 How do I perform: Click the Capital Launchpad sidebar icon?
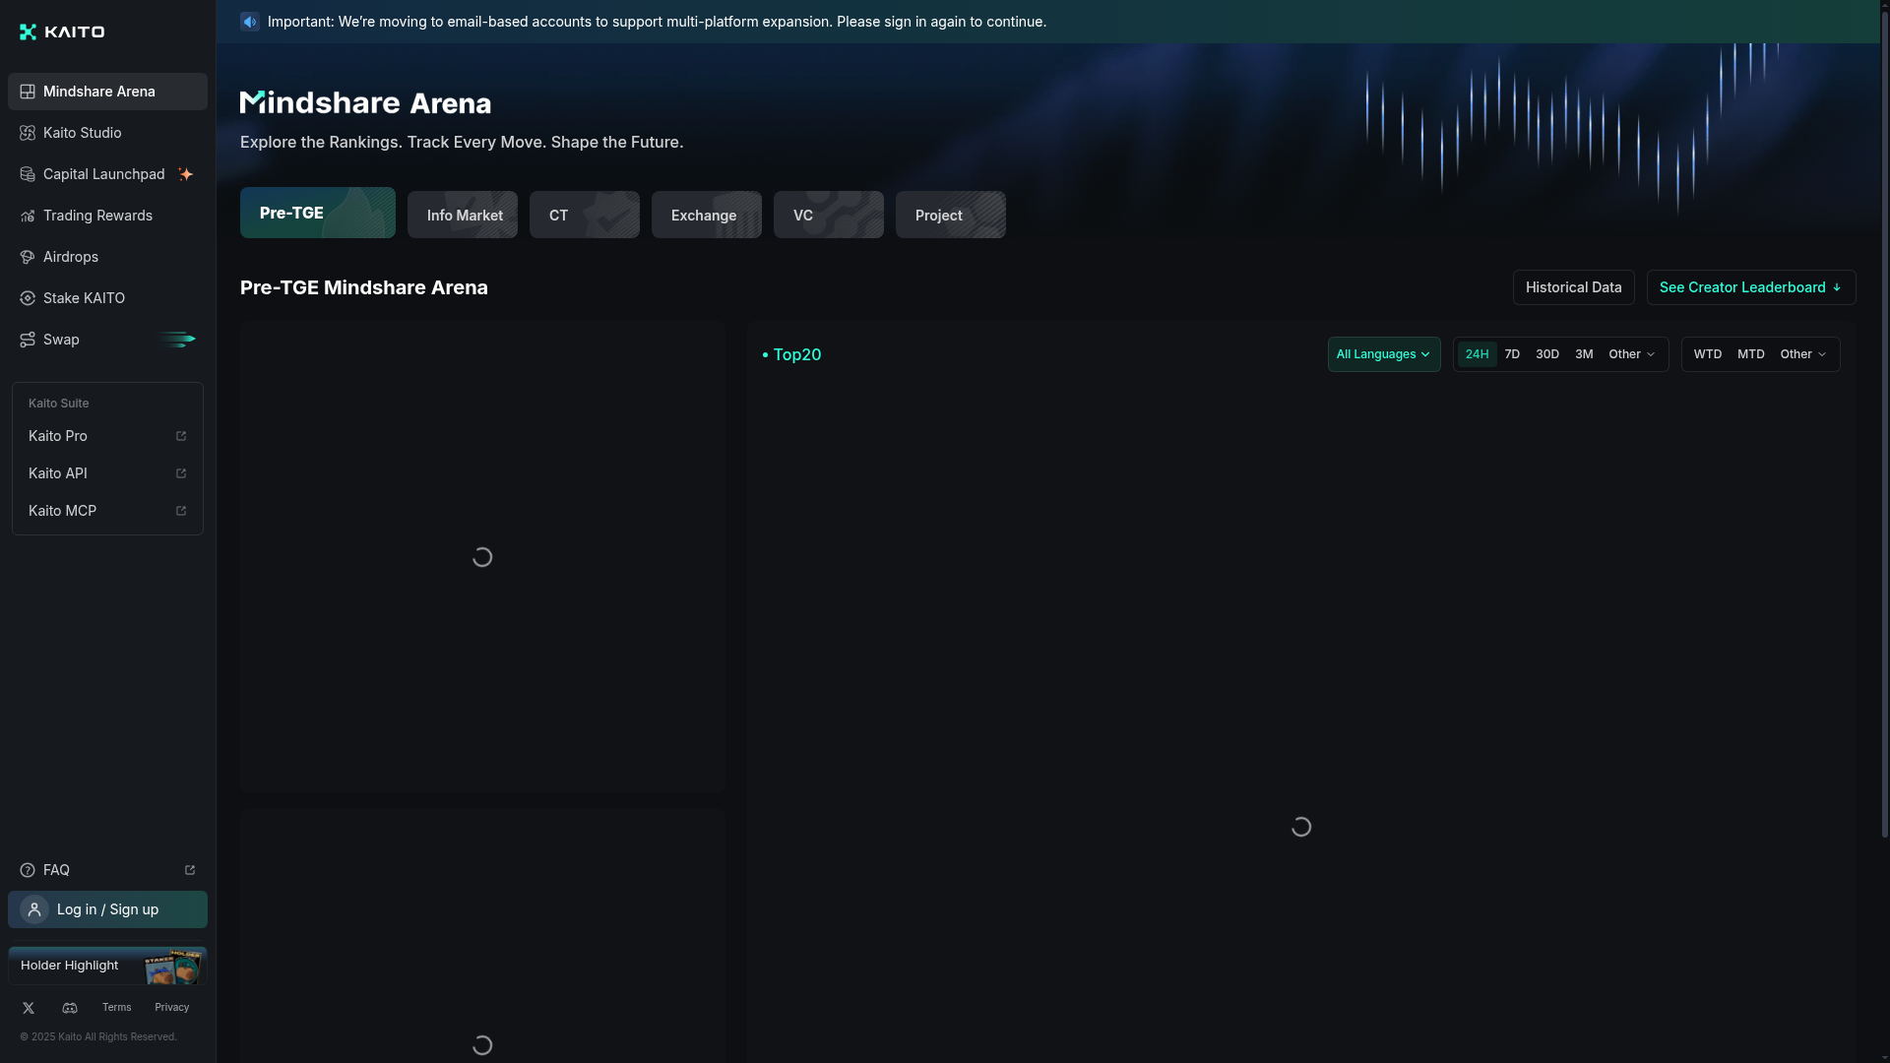pos(28,174)
